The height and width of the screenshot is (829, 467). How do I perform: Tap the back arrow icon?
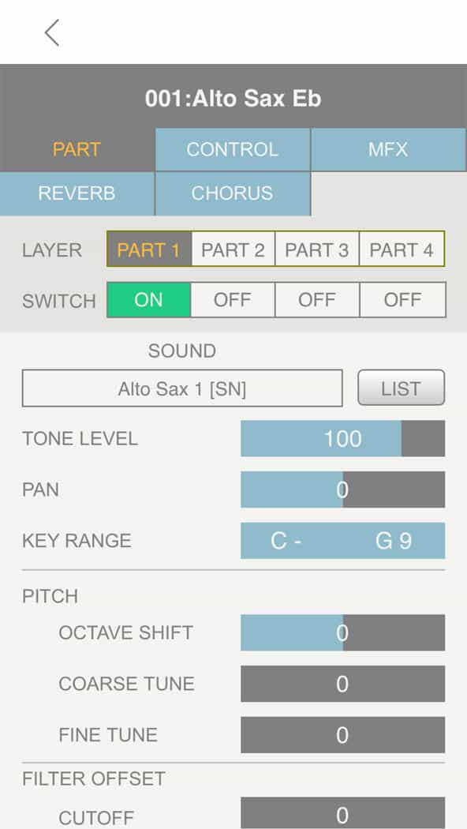(x=52, y=33)
